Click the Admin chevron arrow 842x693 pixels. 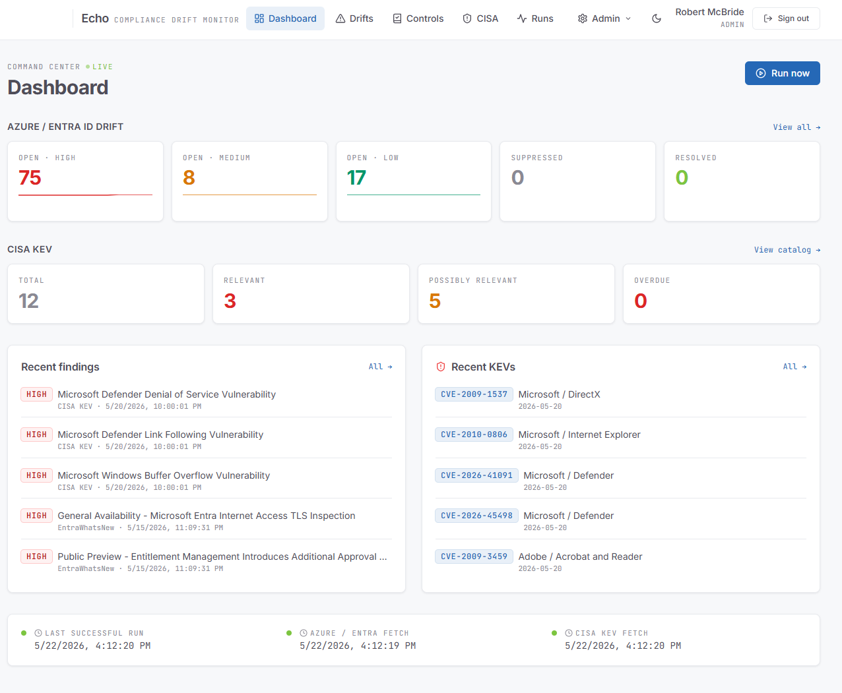628,18
